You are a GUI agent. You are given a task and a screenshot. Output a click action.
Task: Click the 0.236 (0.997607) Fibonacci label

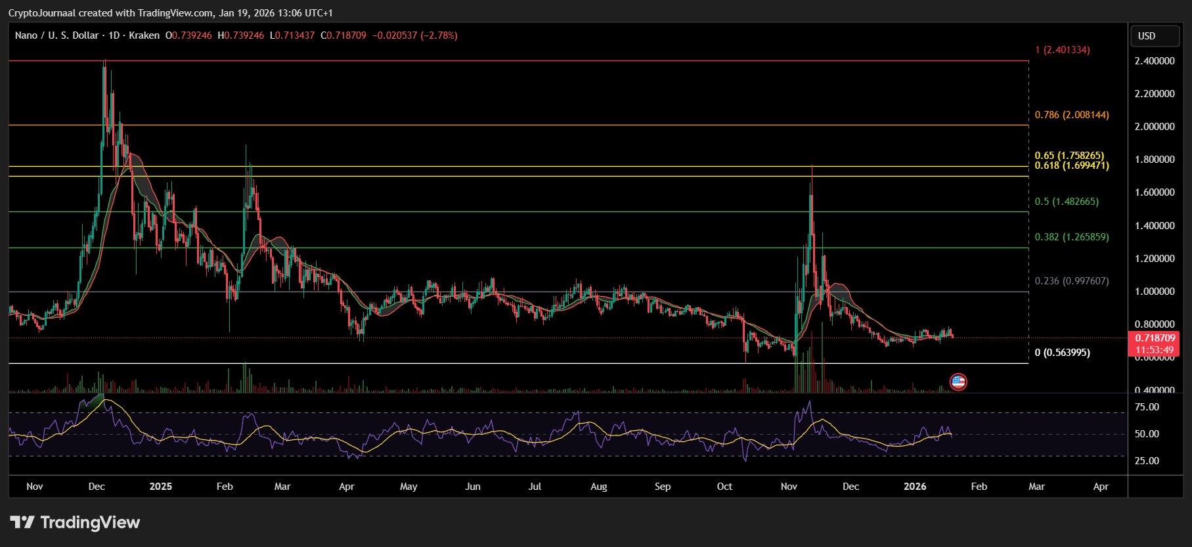(1071, 281)
